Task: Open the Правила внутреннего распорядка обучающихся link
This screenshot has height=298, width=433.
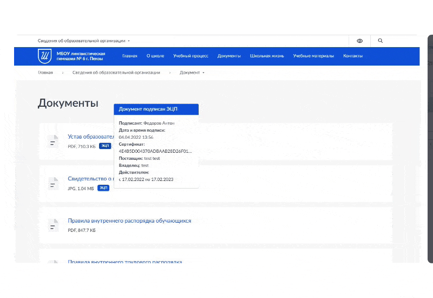Action: 129,221
